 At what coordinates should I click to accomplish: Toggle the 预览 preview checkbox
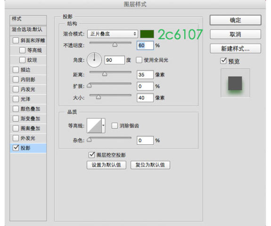223,61
